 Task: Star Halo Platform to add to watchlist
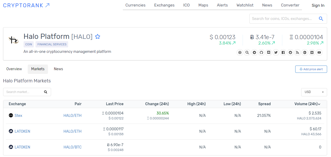tap(98, 37)
